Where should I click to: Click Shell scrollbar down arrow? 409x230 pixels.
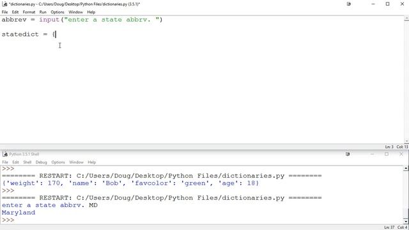[406, 222]
